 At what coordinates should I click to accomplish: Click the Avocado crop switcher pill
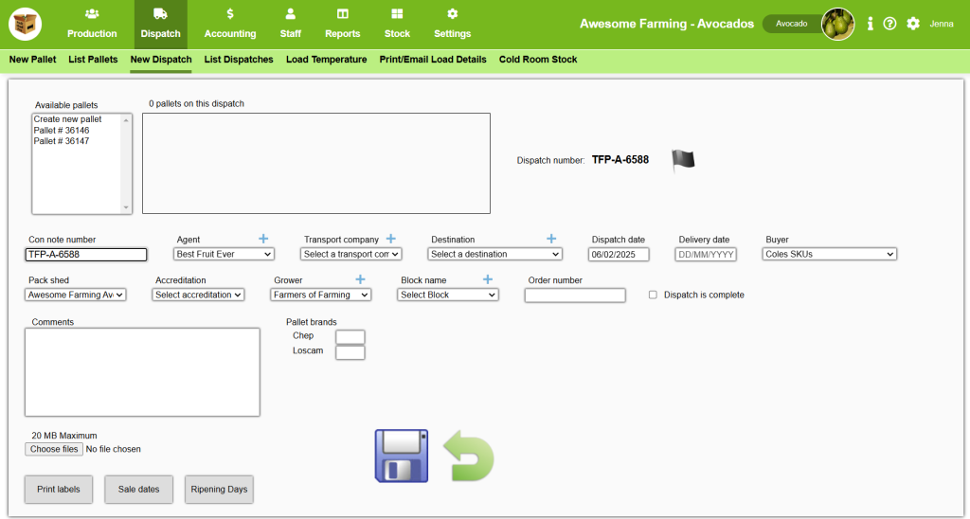[x=792, y=24]
